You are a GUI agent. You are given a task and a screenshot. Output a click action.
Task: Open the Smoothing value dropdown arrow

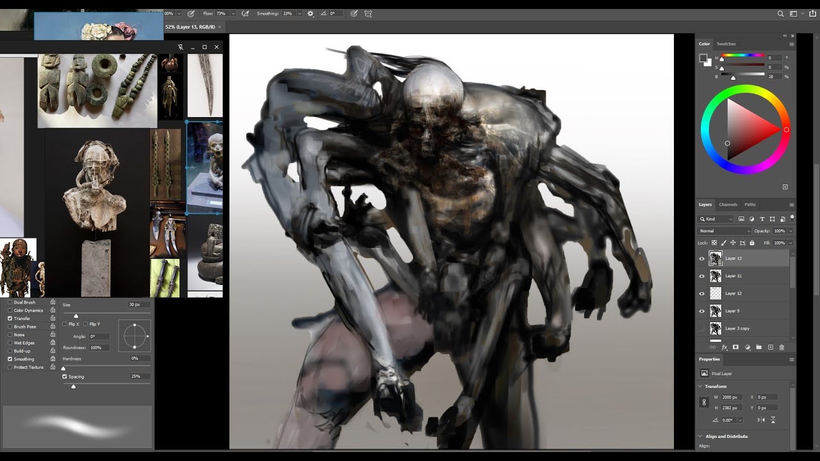point(299,13)
